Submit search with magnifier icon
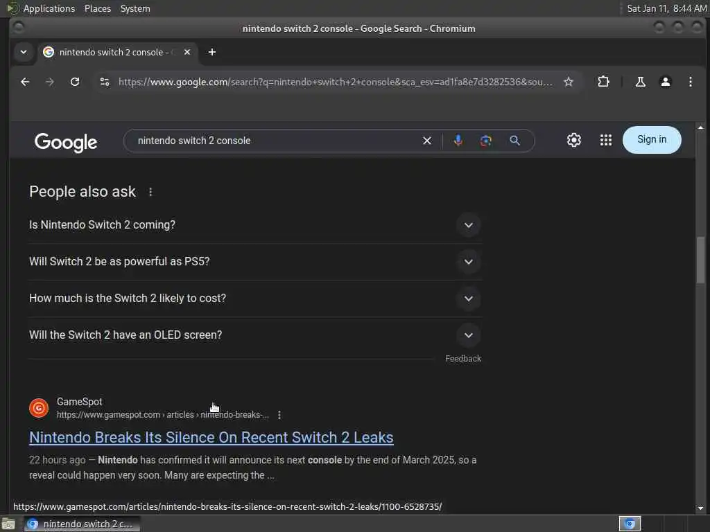The image size is (710, 532). coord(514,141)
